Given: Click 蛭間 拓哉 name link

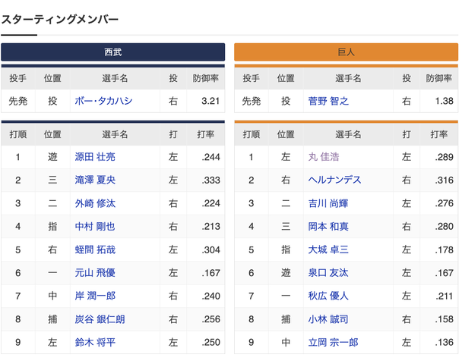Looking at the screenshot, I should [x=95, y=249].
